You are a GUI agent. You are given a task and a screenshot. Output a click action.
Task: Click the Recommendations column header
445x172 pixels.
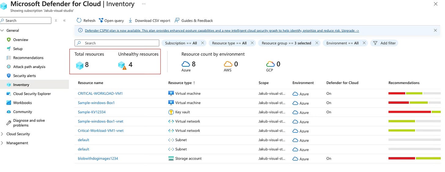[x=404, y=83]
